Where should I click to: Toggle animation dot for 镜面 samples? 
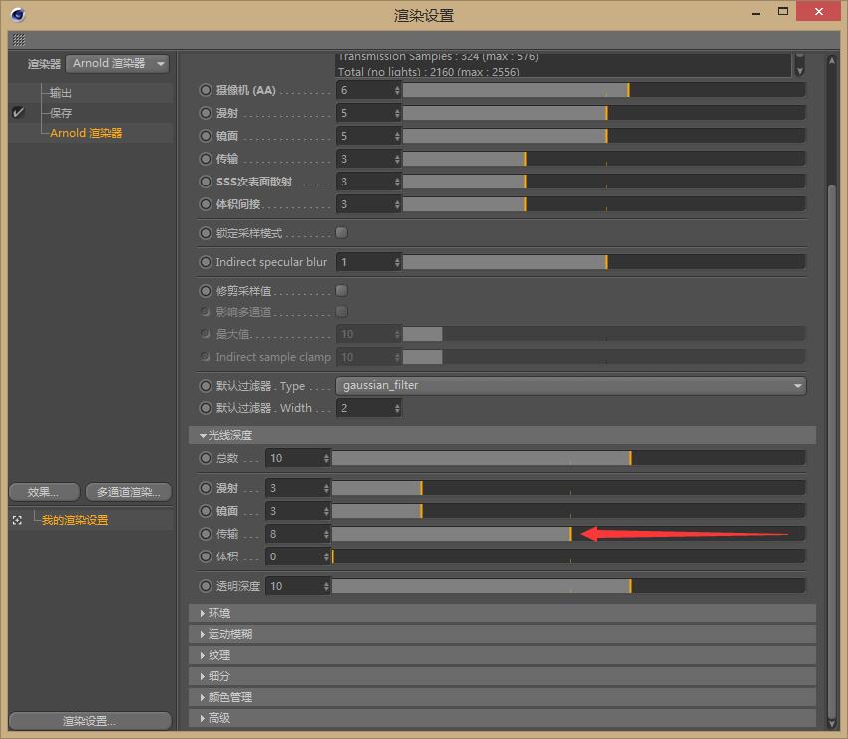click(x=205, y=136)
